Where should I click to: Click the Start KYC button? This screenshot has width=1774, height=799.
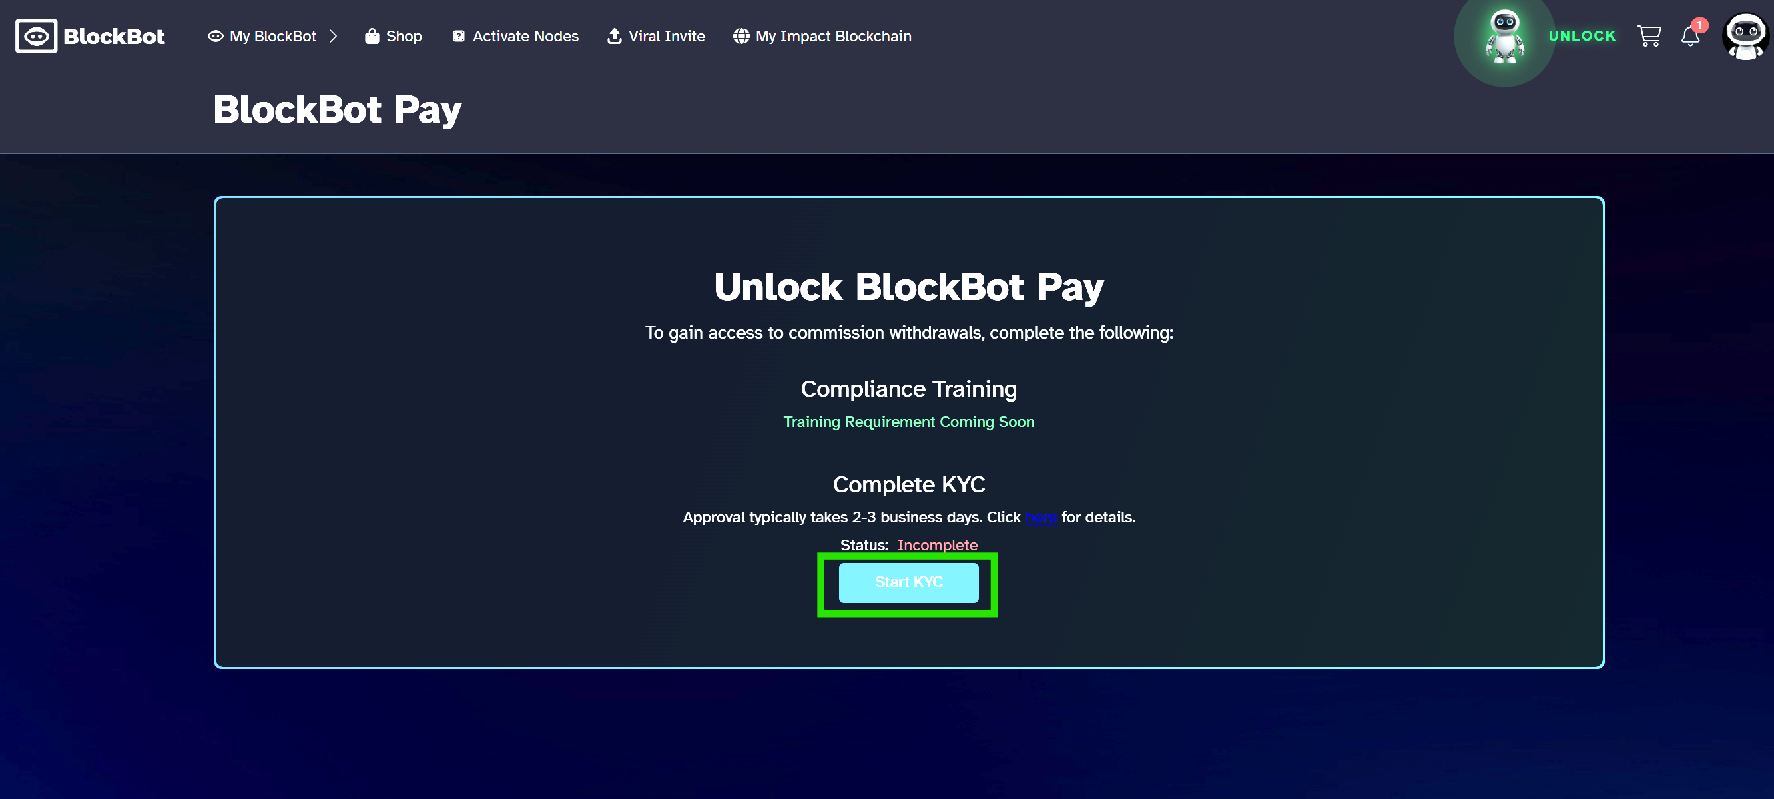(x=908, y=582)
